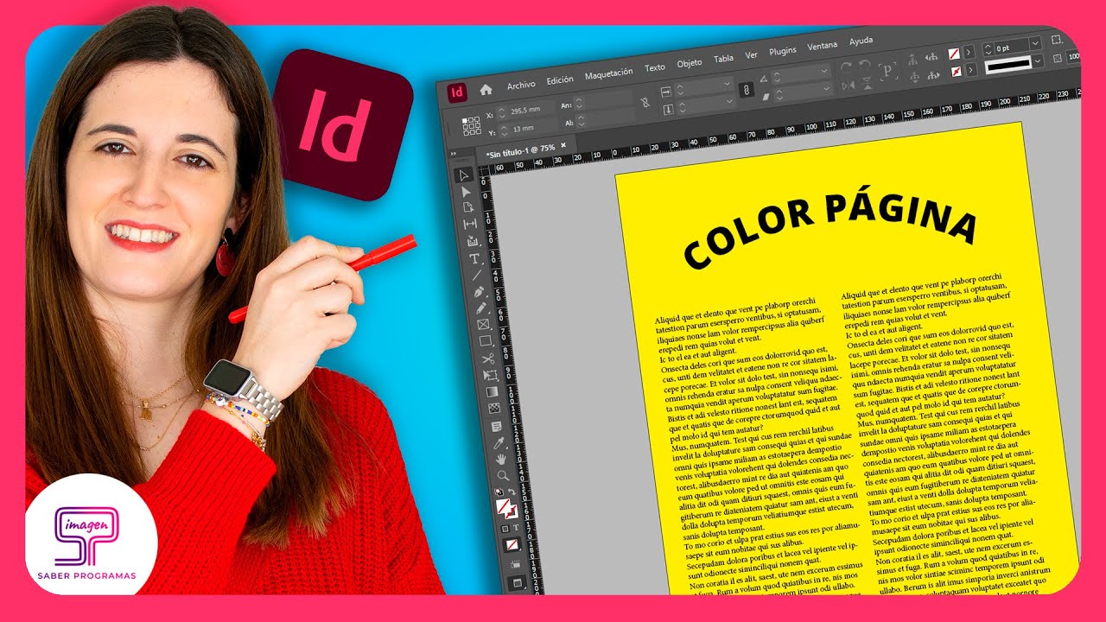Pick the Page tool
1106x622 pixels.
pyautogui.click(x=468, y=207)
